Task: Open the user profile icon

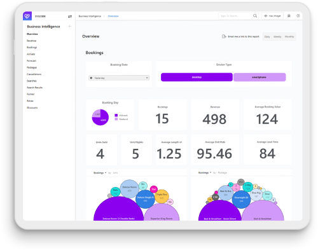Action: coord(289,16)
